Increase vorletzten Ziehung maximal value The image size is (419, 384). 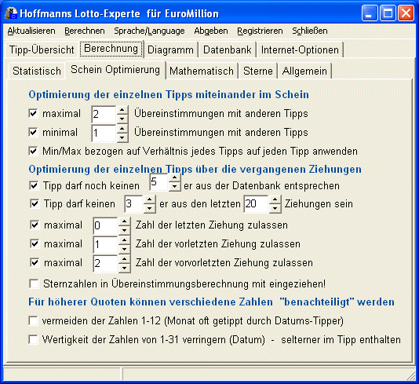pos(124,240)
